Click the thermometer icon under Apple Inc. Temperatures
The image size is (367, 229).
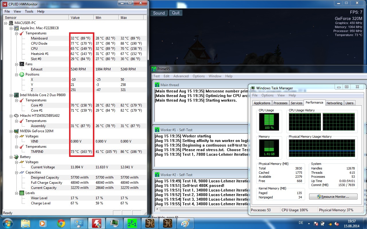click(22, 33)
